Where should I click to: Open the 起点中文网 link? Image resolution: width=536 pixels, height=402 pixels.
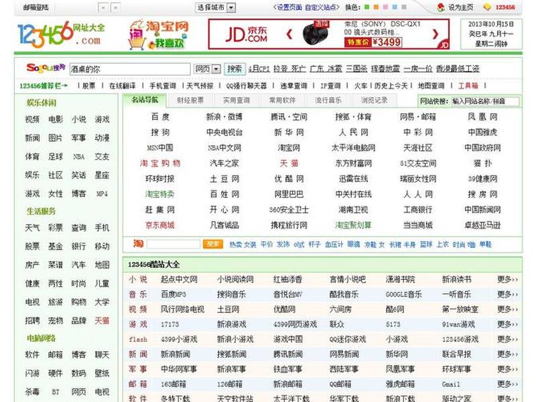[x=179, y=279]
